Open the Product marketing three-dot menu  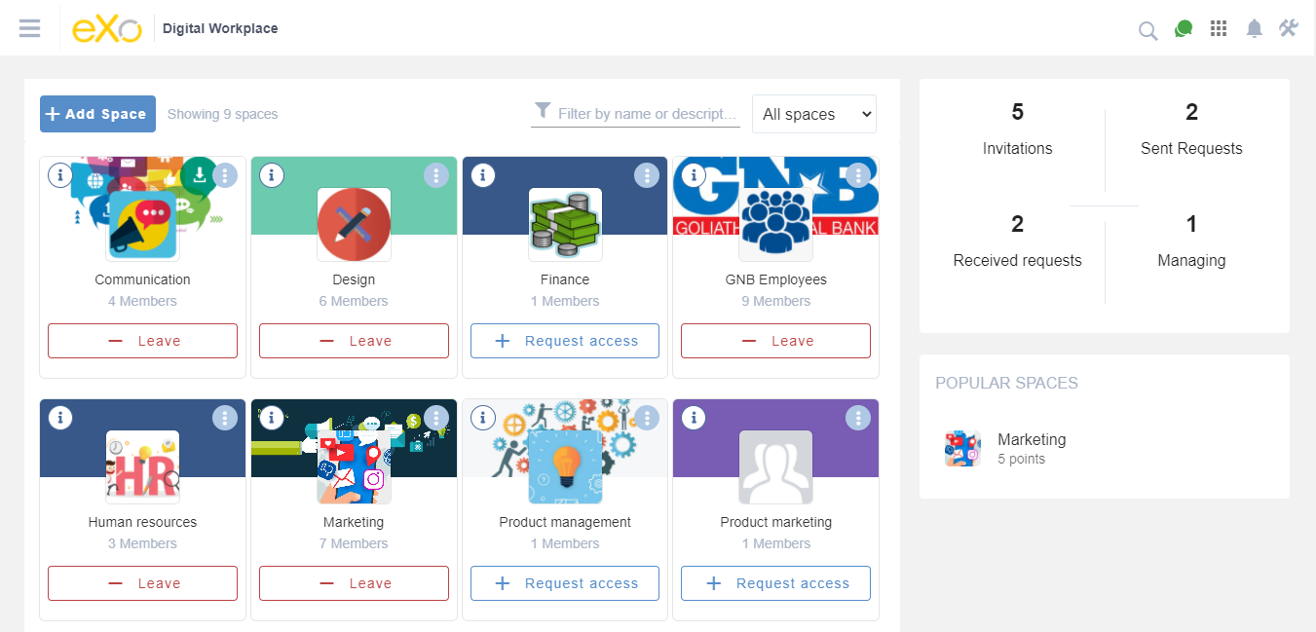point(857,418)
